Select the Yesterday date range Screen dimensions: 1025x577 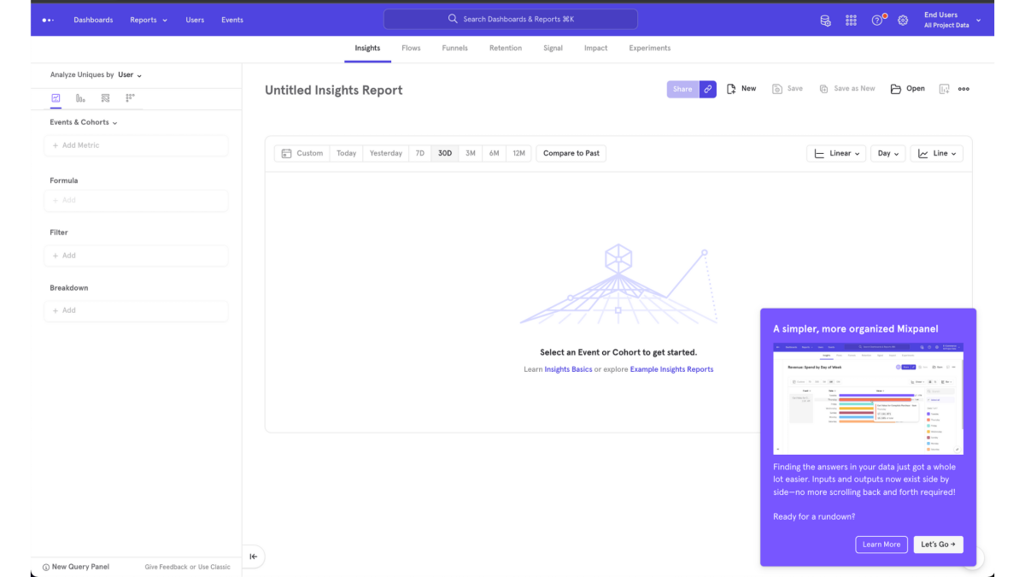coord(385,153)
